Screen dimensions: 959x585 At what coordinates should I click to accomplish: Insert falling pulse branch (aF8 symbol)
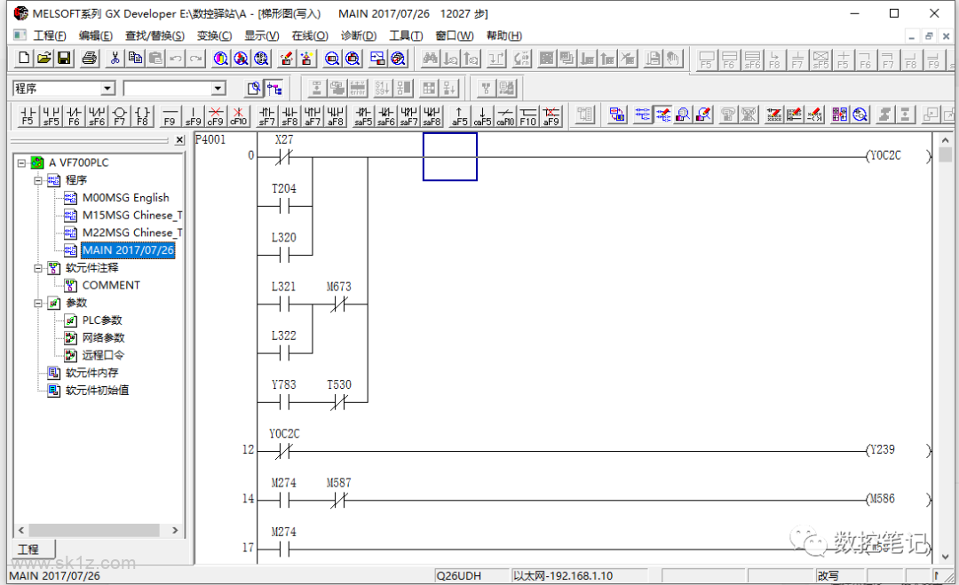click(x=335, y=115)
